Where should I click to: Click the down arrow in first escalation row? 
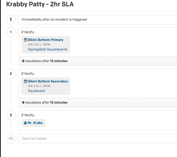click(x=23, y=61)
